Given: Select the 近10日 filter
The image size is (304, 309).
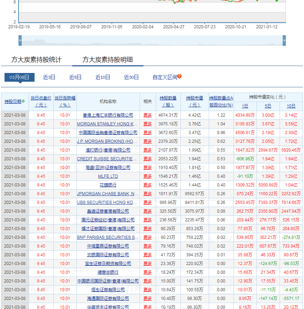Looking at the screenshot, I should [103, 77].
